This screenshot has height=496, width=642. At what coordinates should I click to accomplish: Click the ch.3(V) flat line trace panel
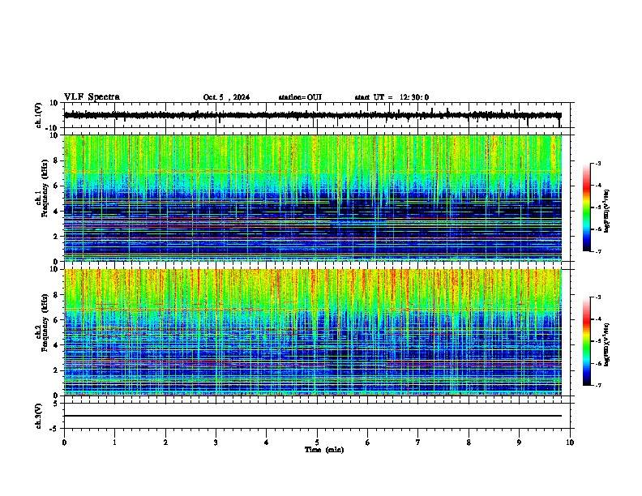[x=319, y=416]
